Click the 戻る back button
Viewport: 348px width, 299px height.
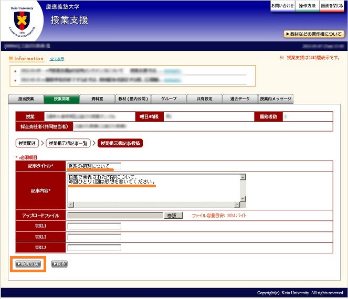59,264
